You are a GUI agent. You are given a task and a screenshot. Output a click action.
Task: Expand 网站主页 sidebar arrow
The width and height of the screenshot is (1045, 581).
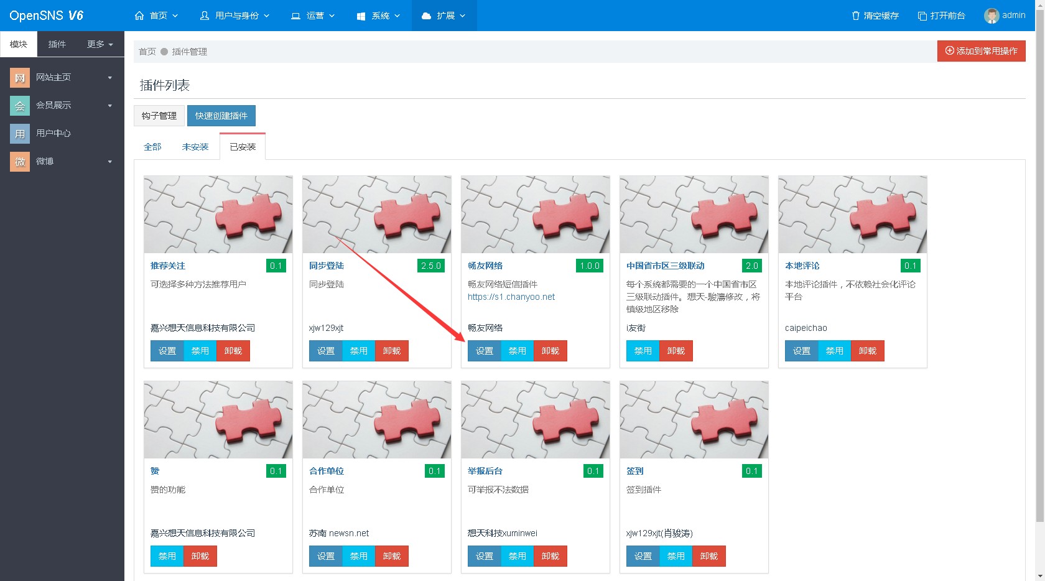[x=110, y=78]
